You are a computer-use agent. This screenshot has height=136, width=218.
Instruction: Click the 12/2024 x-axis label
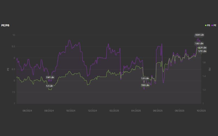pos(92,111)
